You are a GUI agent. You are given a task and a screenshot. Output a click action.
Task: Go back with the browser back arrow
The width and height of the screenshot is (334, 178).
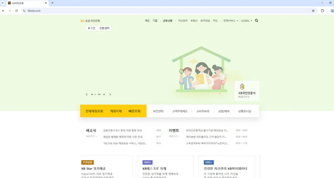point(3,11)
